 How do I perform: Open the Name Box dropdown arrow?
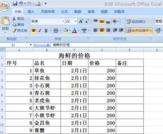pos(31,45)
